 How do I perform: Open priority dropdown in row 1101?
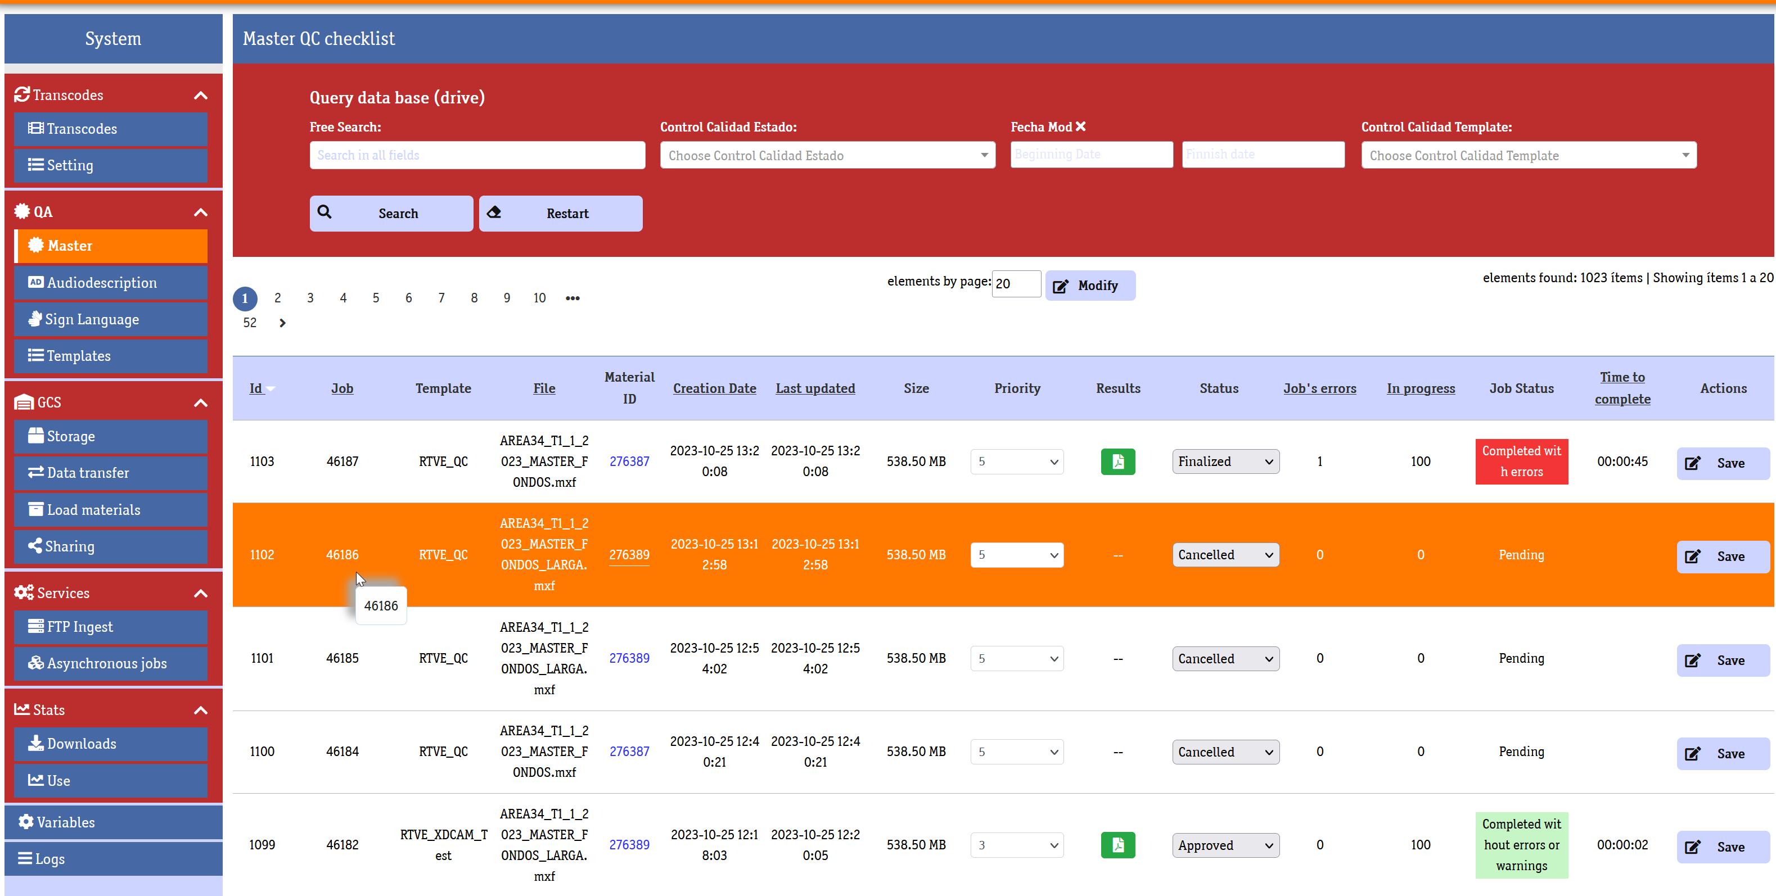point(1017,659)
